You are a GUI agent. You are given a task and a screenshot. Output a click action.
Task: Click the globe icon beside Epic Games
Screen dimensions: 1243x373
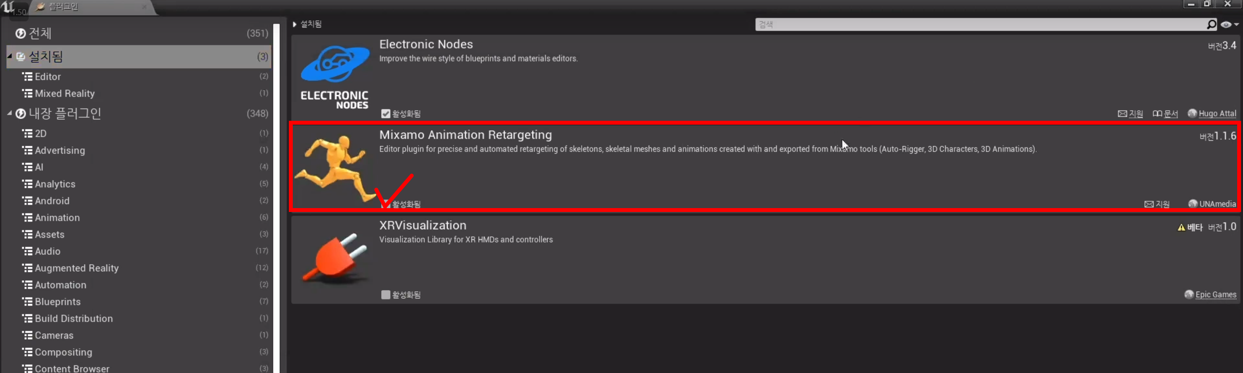coord(1189,294)
